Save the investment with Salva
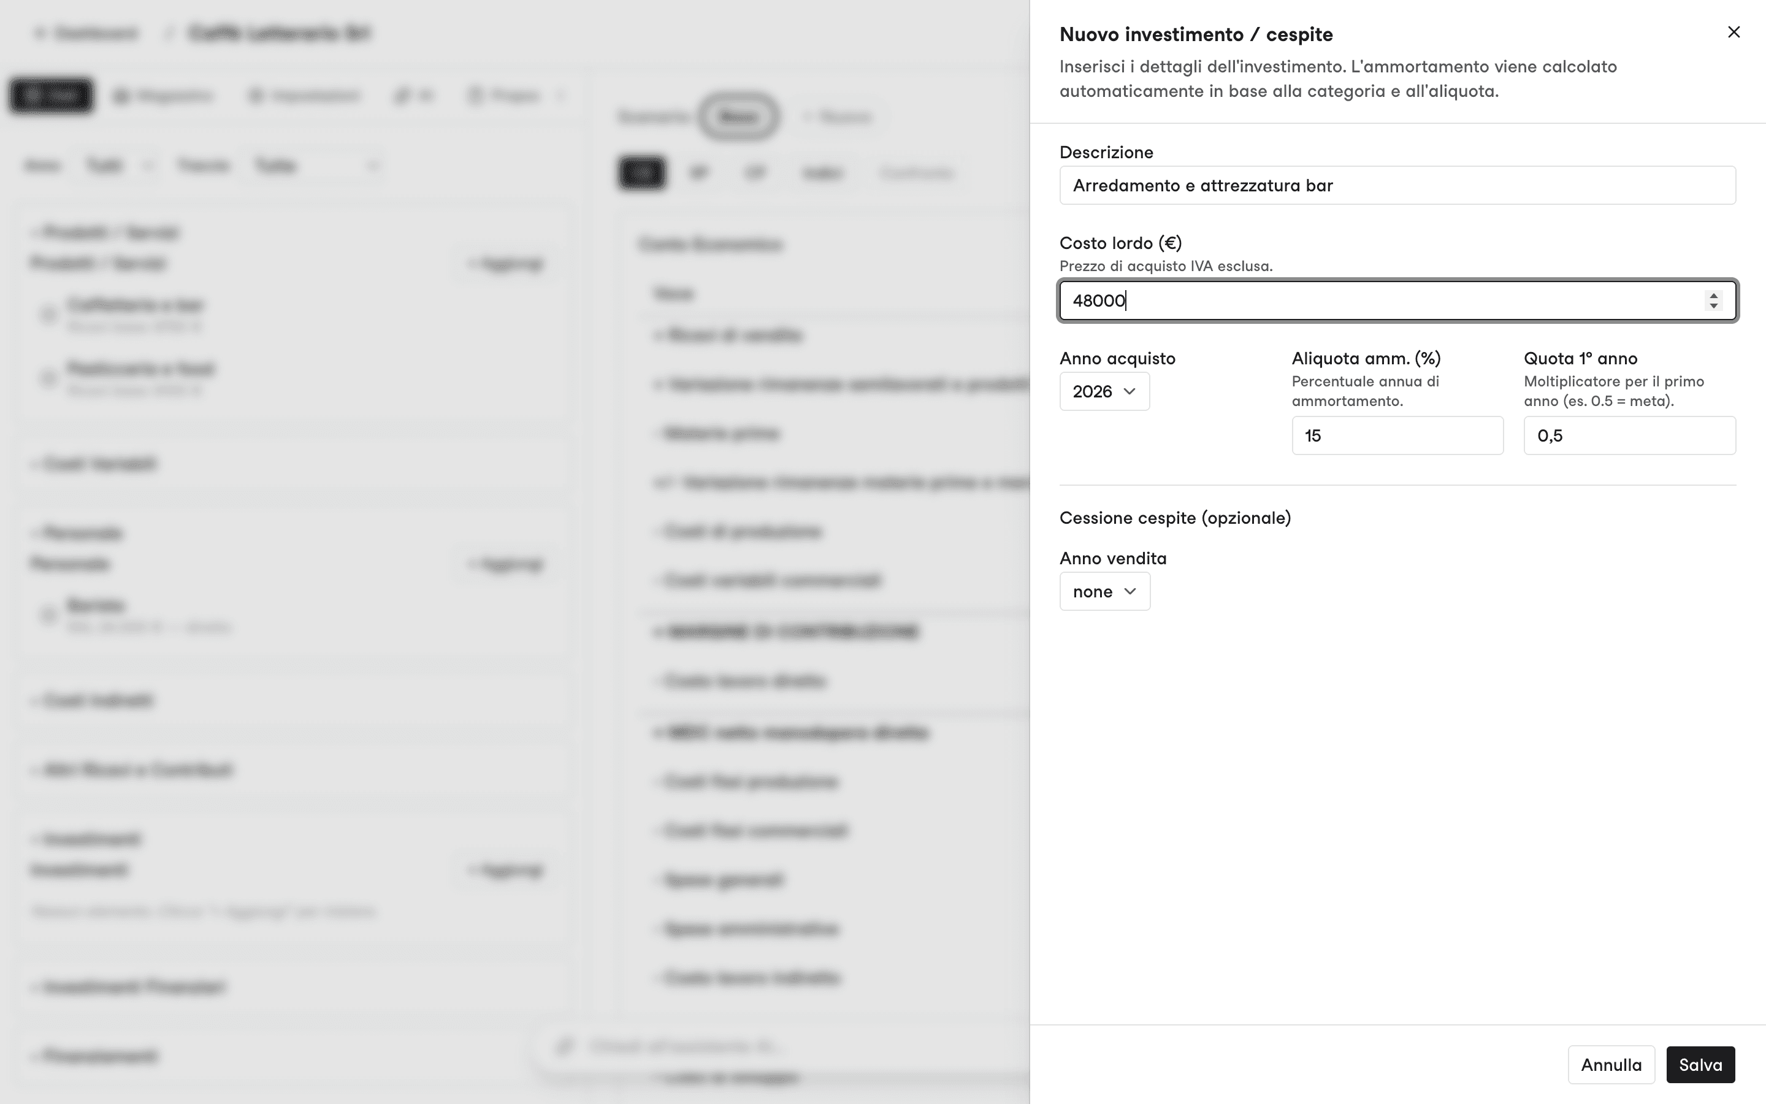1766x1104 pixels. pos(1700,1065)
